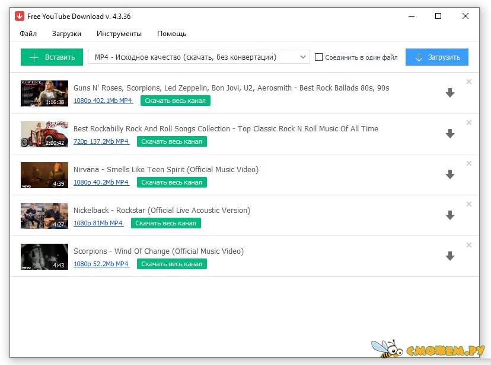Click 'Скачать весь канал' for Guns N' Roses video
Viewport: 491px width, 365px height.
pos(176,101)
